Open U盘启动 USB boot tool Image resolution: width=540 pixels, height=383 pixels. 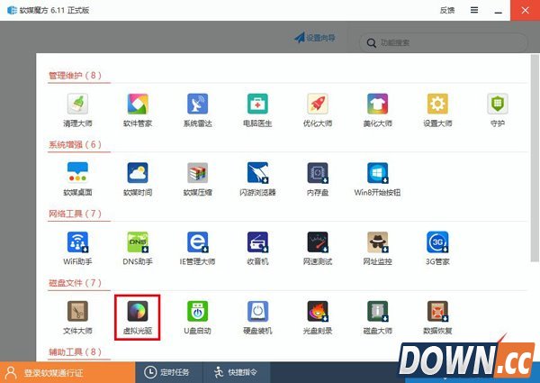pyautogui.click(x=197, y=317)
